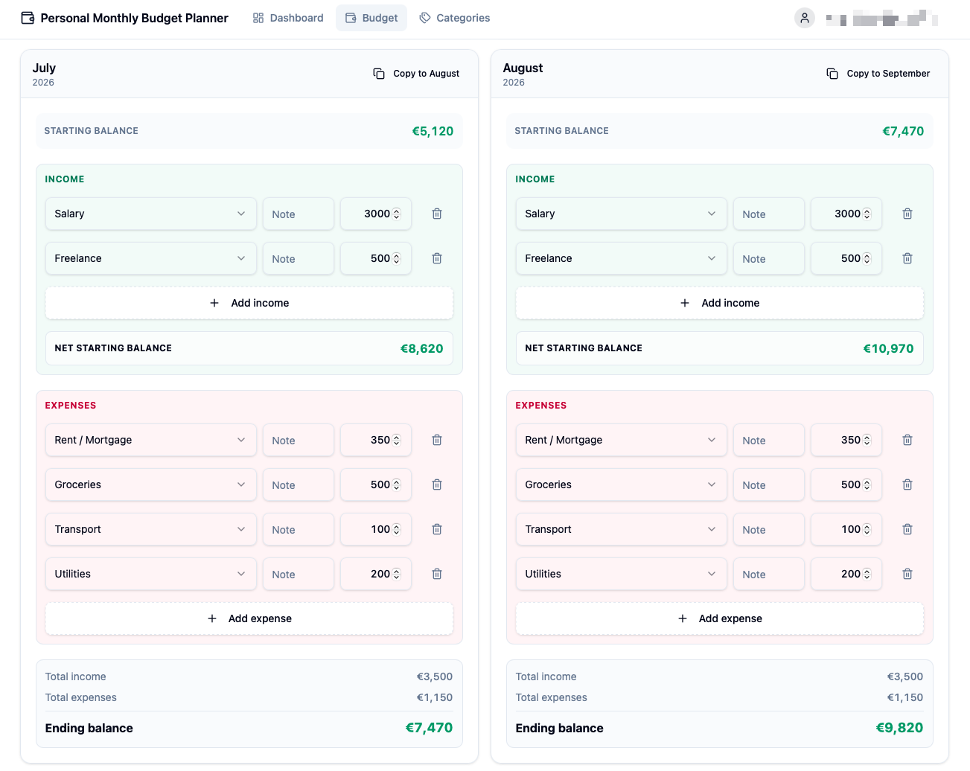Click July starting balance value €5,120

pyautogui.click(x=433, y=131)
